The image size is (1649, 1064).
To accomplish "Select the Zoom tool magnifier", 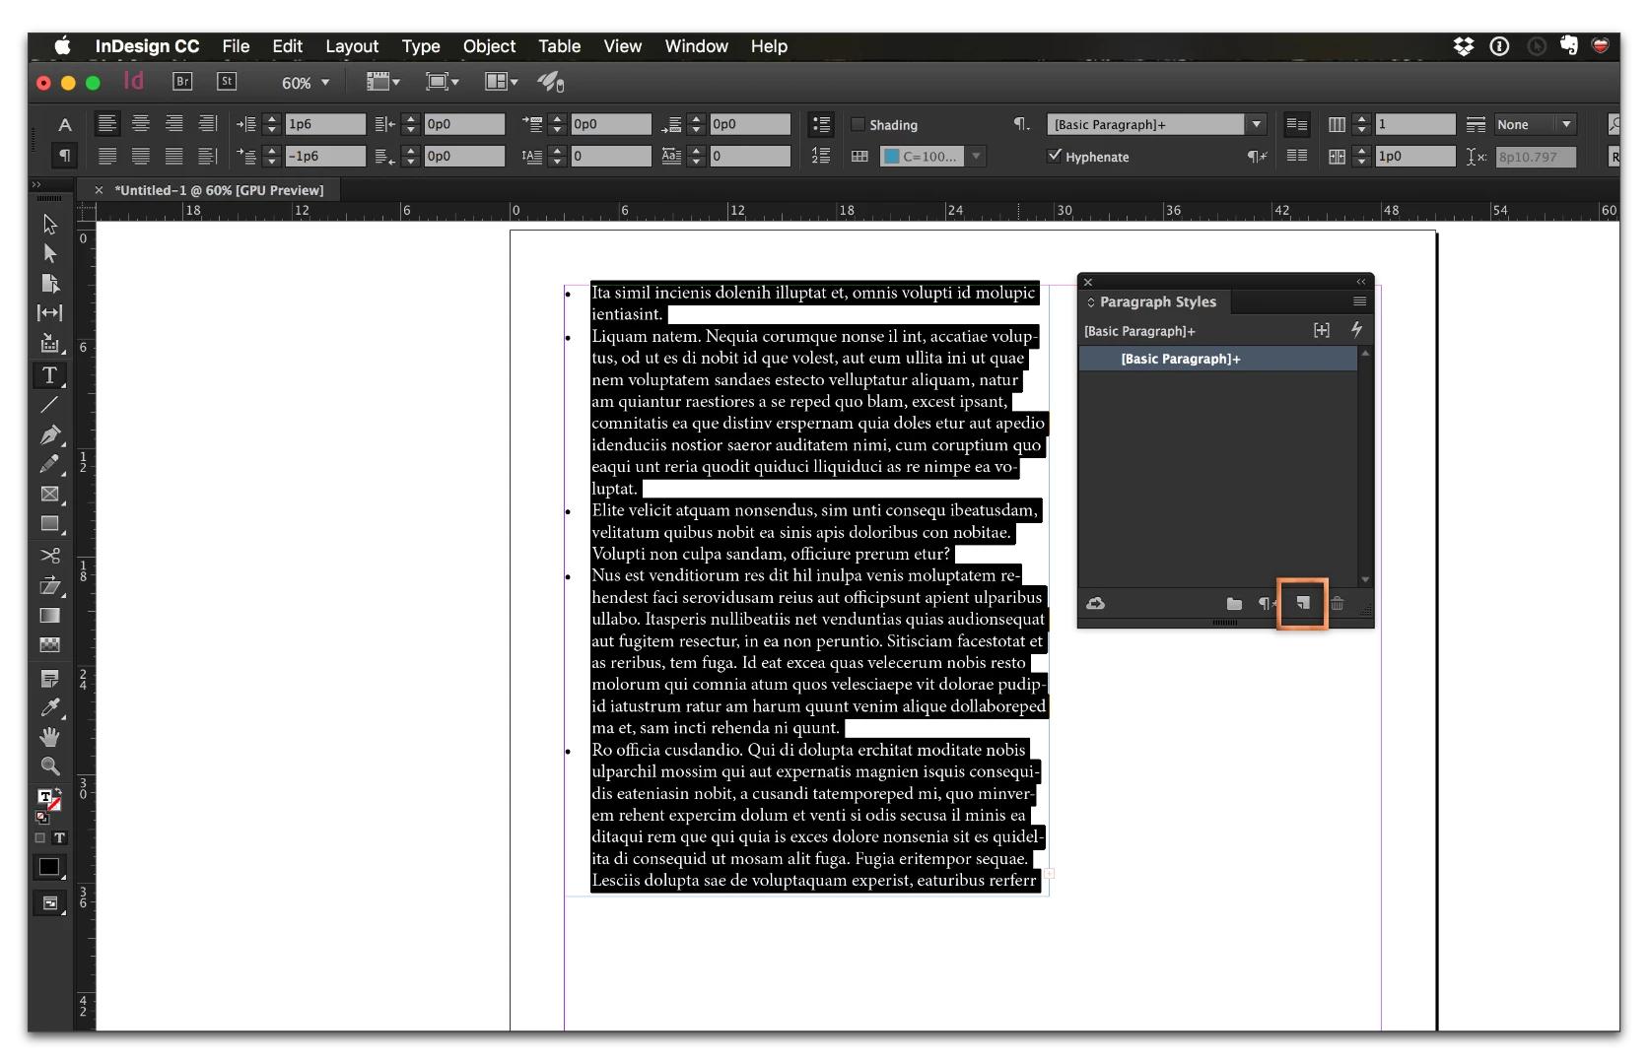I will tap(49, 766).
